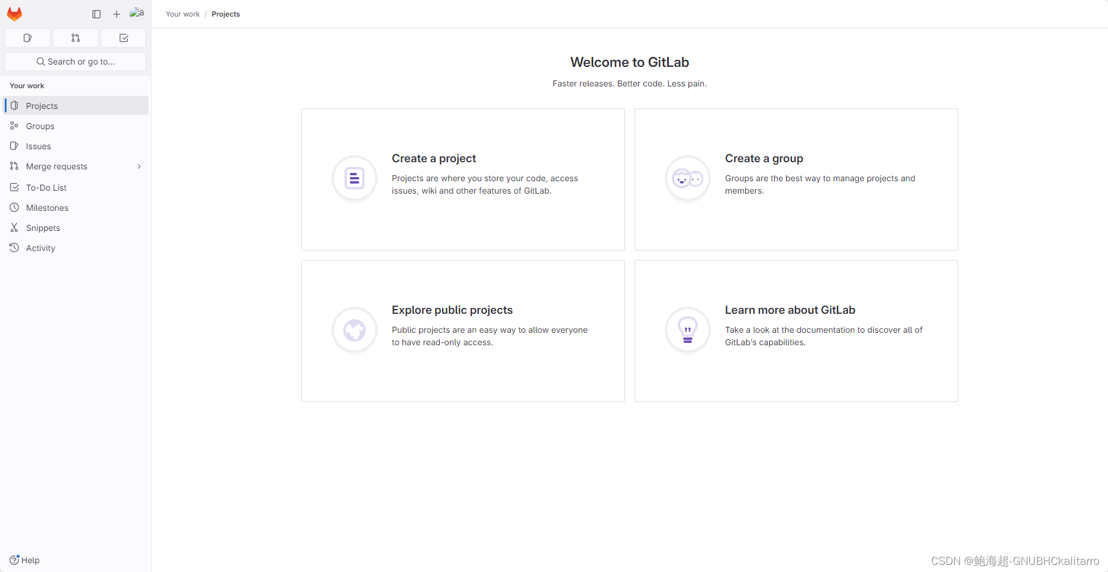Click the 'Public projects are an easy way' description
Screen dimensions: 1108x572
489,336
